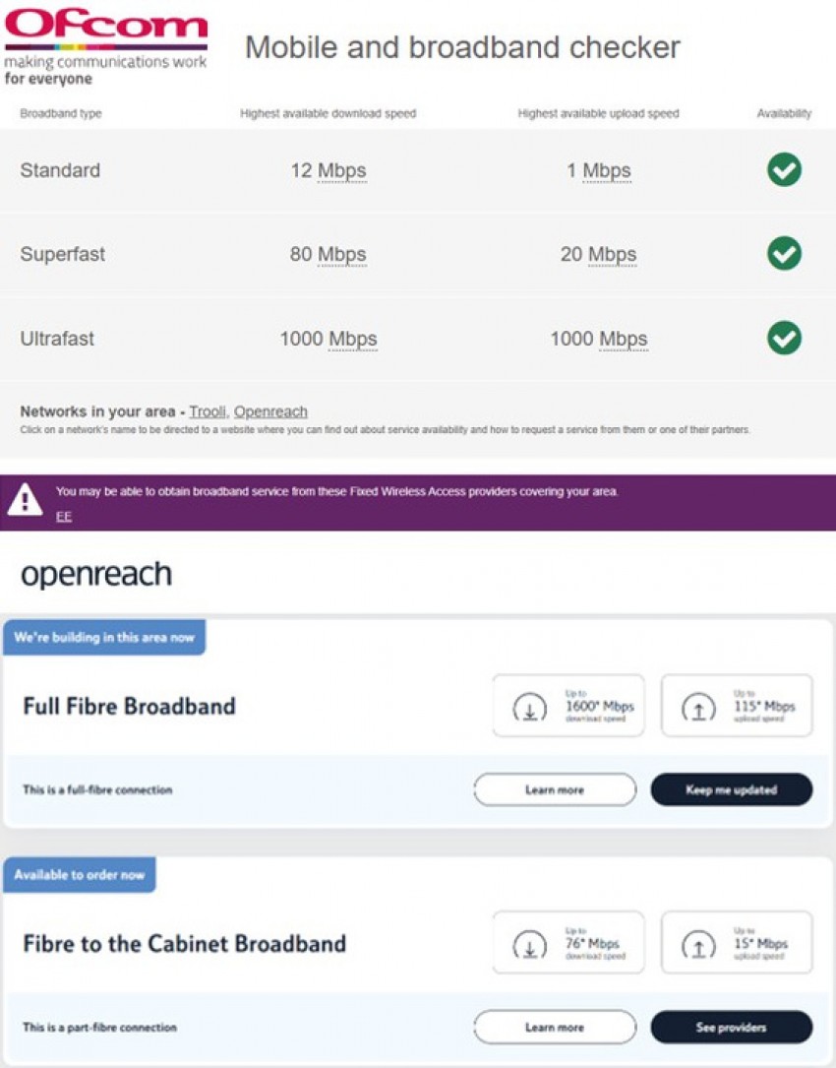Click the Standard availability green checkmark
Image resolution: width=836 pixels, height=1068 pixels.
(784, 170)
